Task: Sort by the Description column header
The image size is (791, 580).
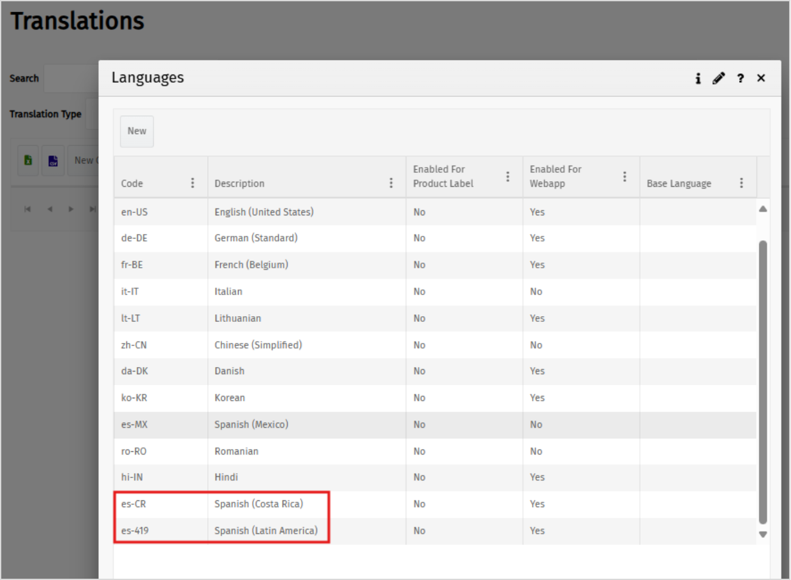Action: pos(239,184)
